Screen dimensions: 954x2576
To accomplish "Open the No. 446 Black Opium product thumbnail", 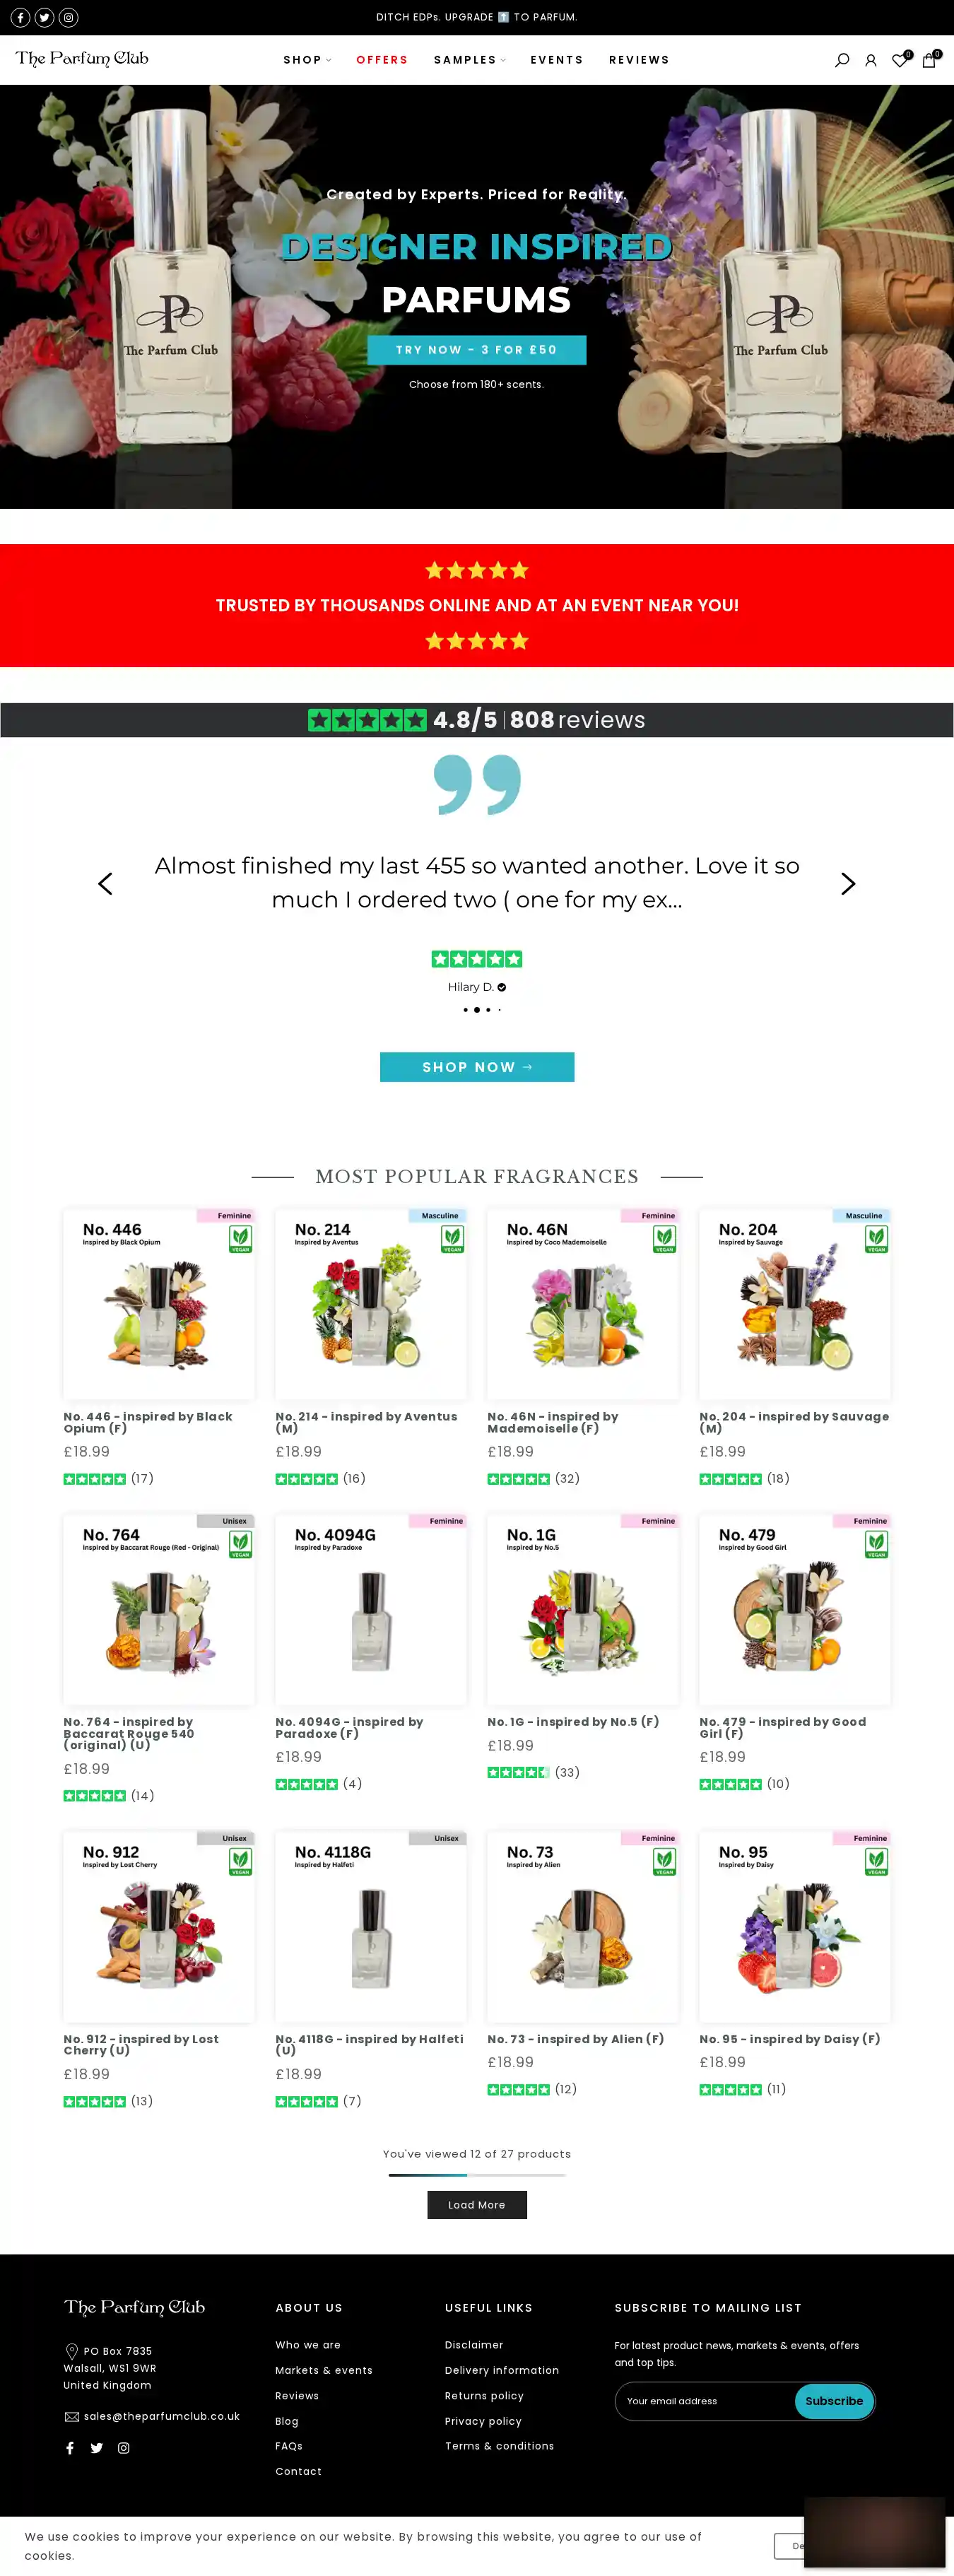I will tap(159, 1303).
